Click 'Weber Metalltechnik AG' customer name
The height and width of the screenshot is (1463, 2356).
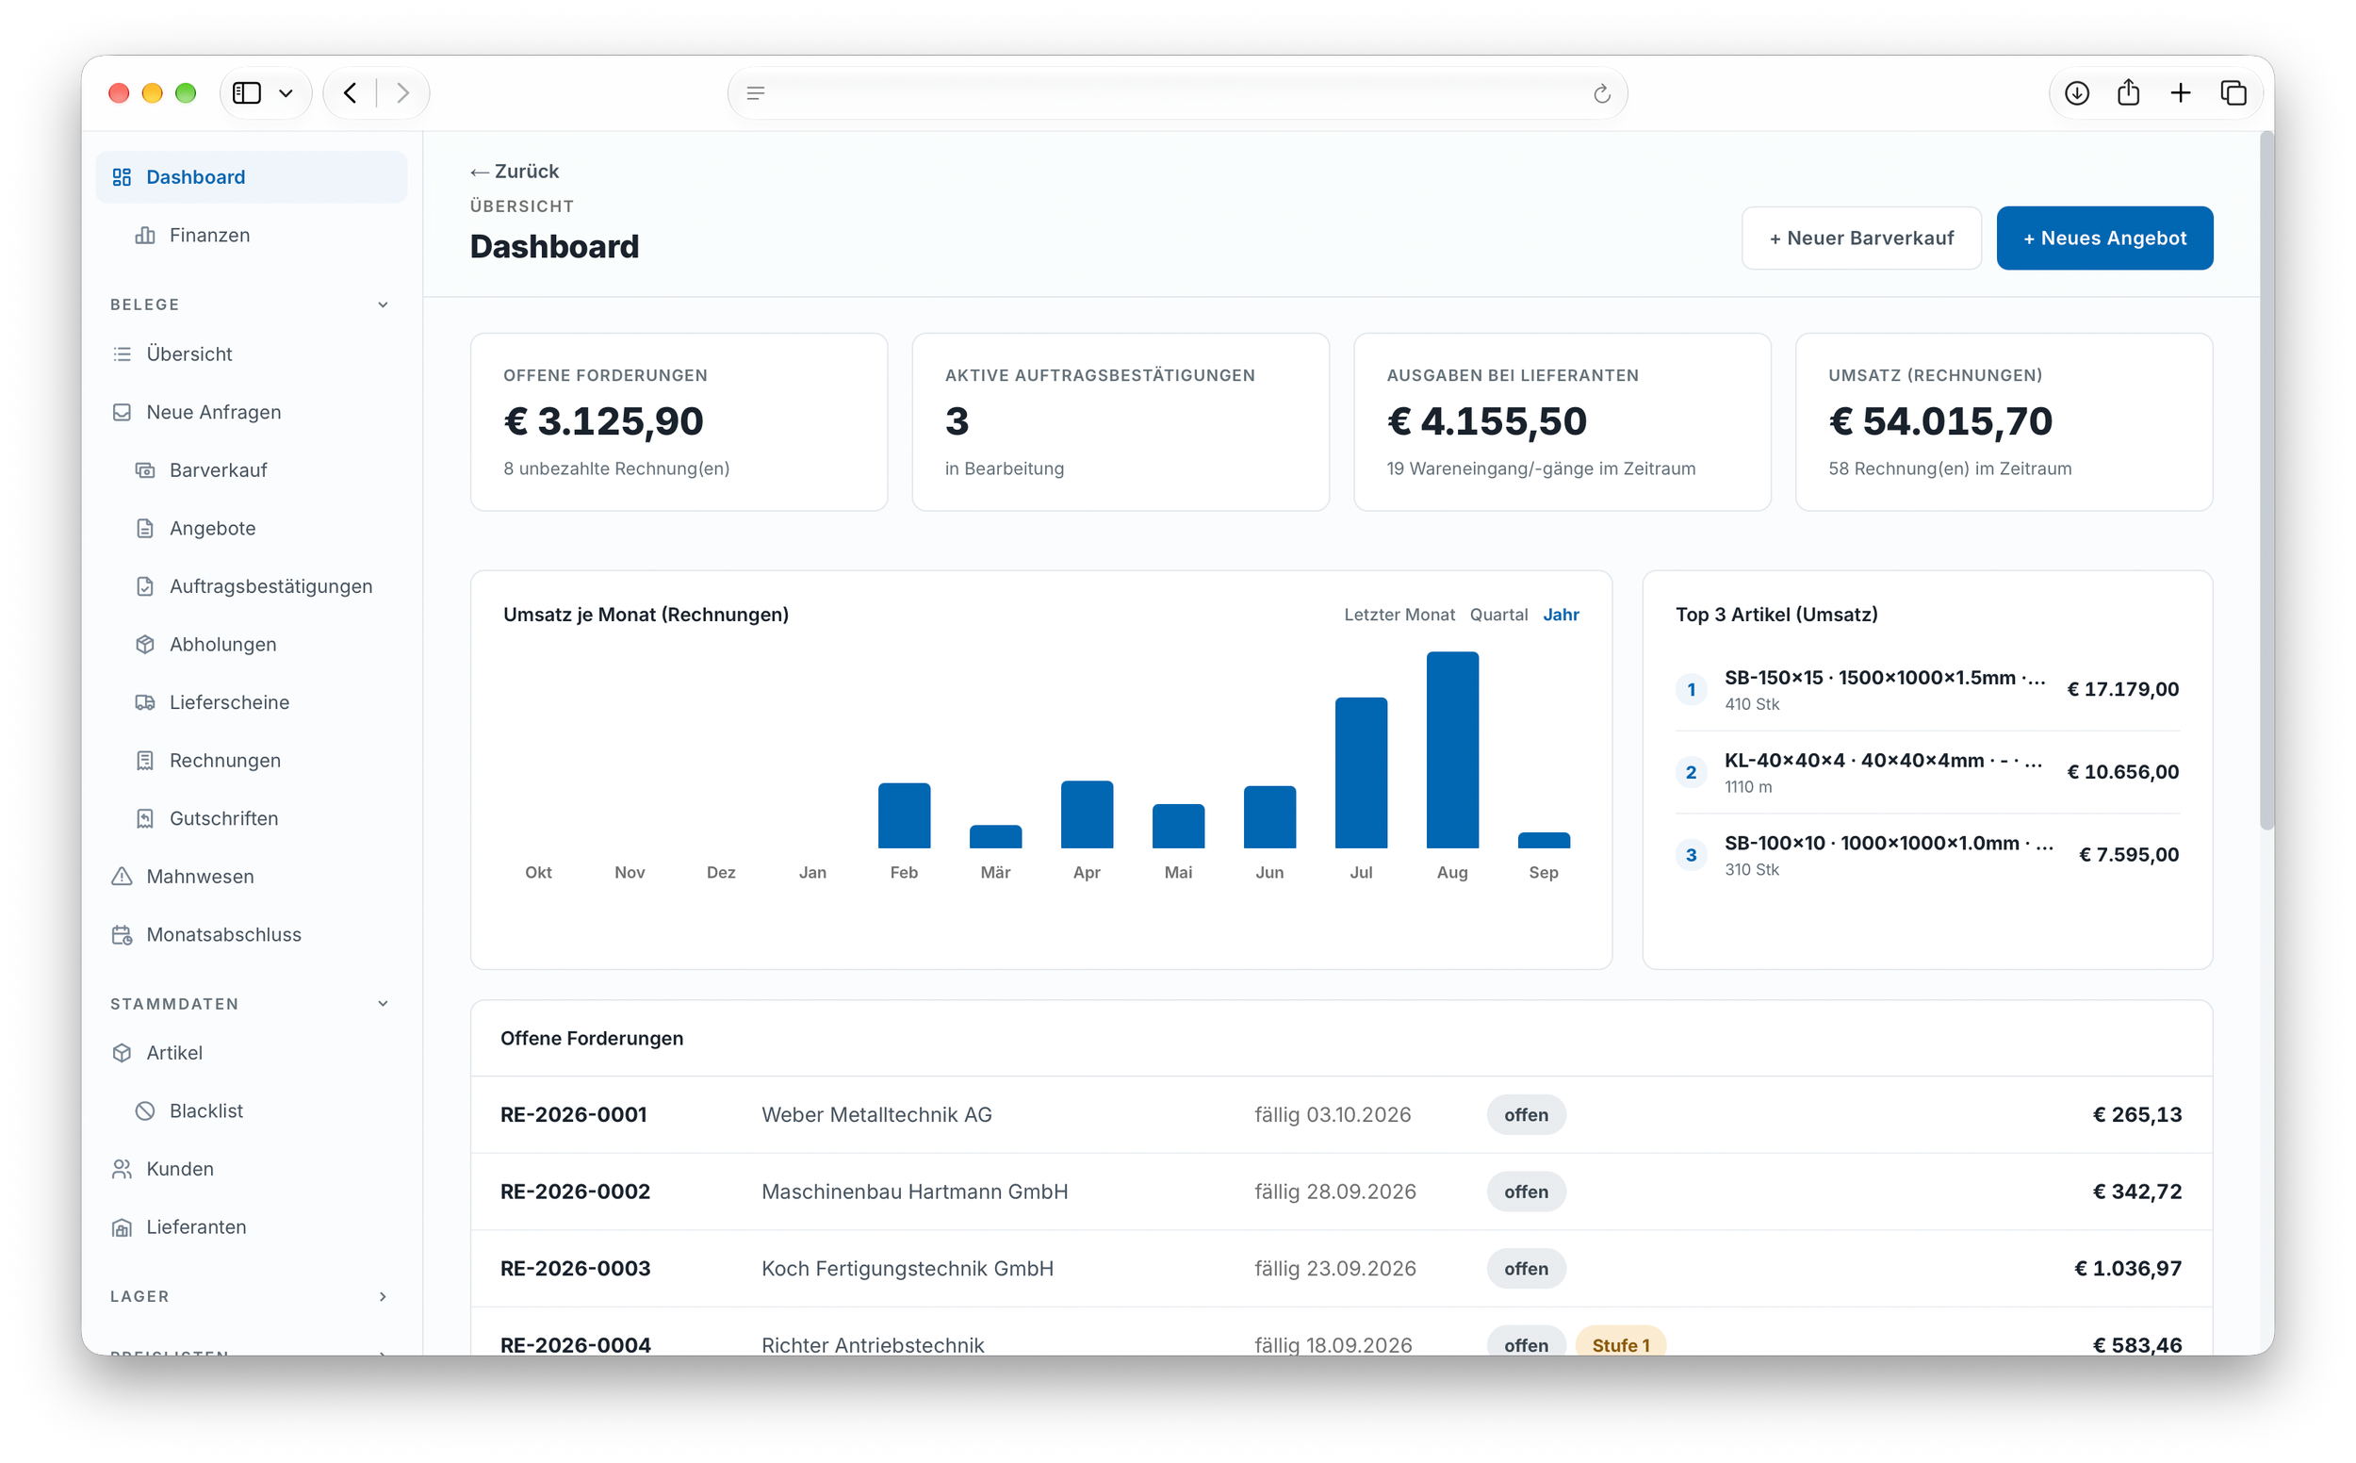coord(876,1114)
